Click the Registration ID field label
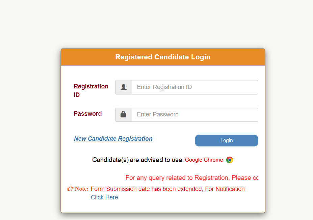The image size is (313, 220). pyautogui.click(x=91, y=90)
